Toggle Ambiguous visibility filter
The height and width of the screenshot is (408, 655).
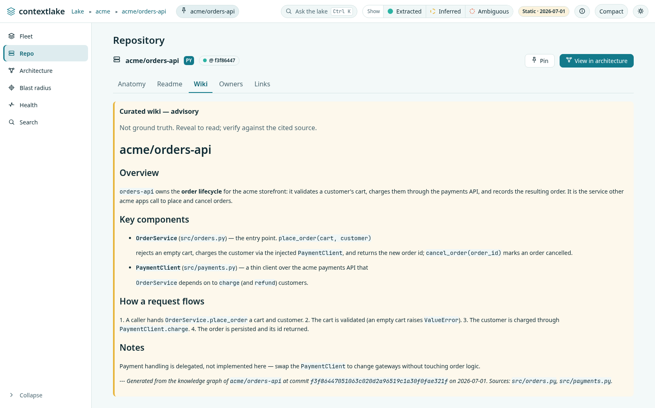point(489,11)
